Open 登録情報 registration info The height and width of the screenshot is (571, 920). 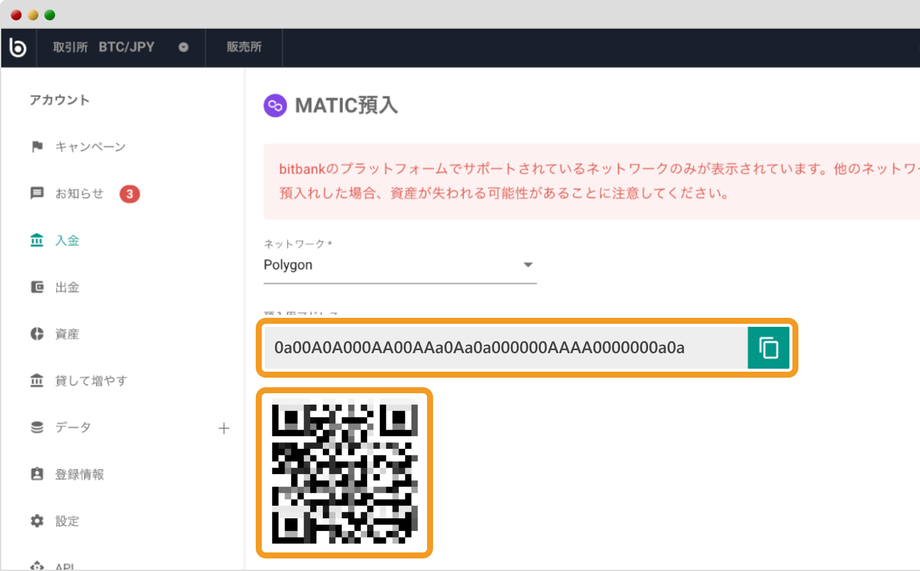[x=80, y=474]
